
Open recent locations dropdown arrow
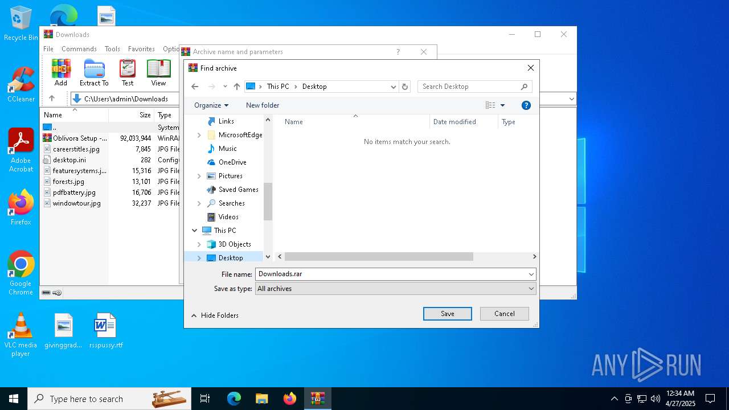225,87
